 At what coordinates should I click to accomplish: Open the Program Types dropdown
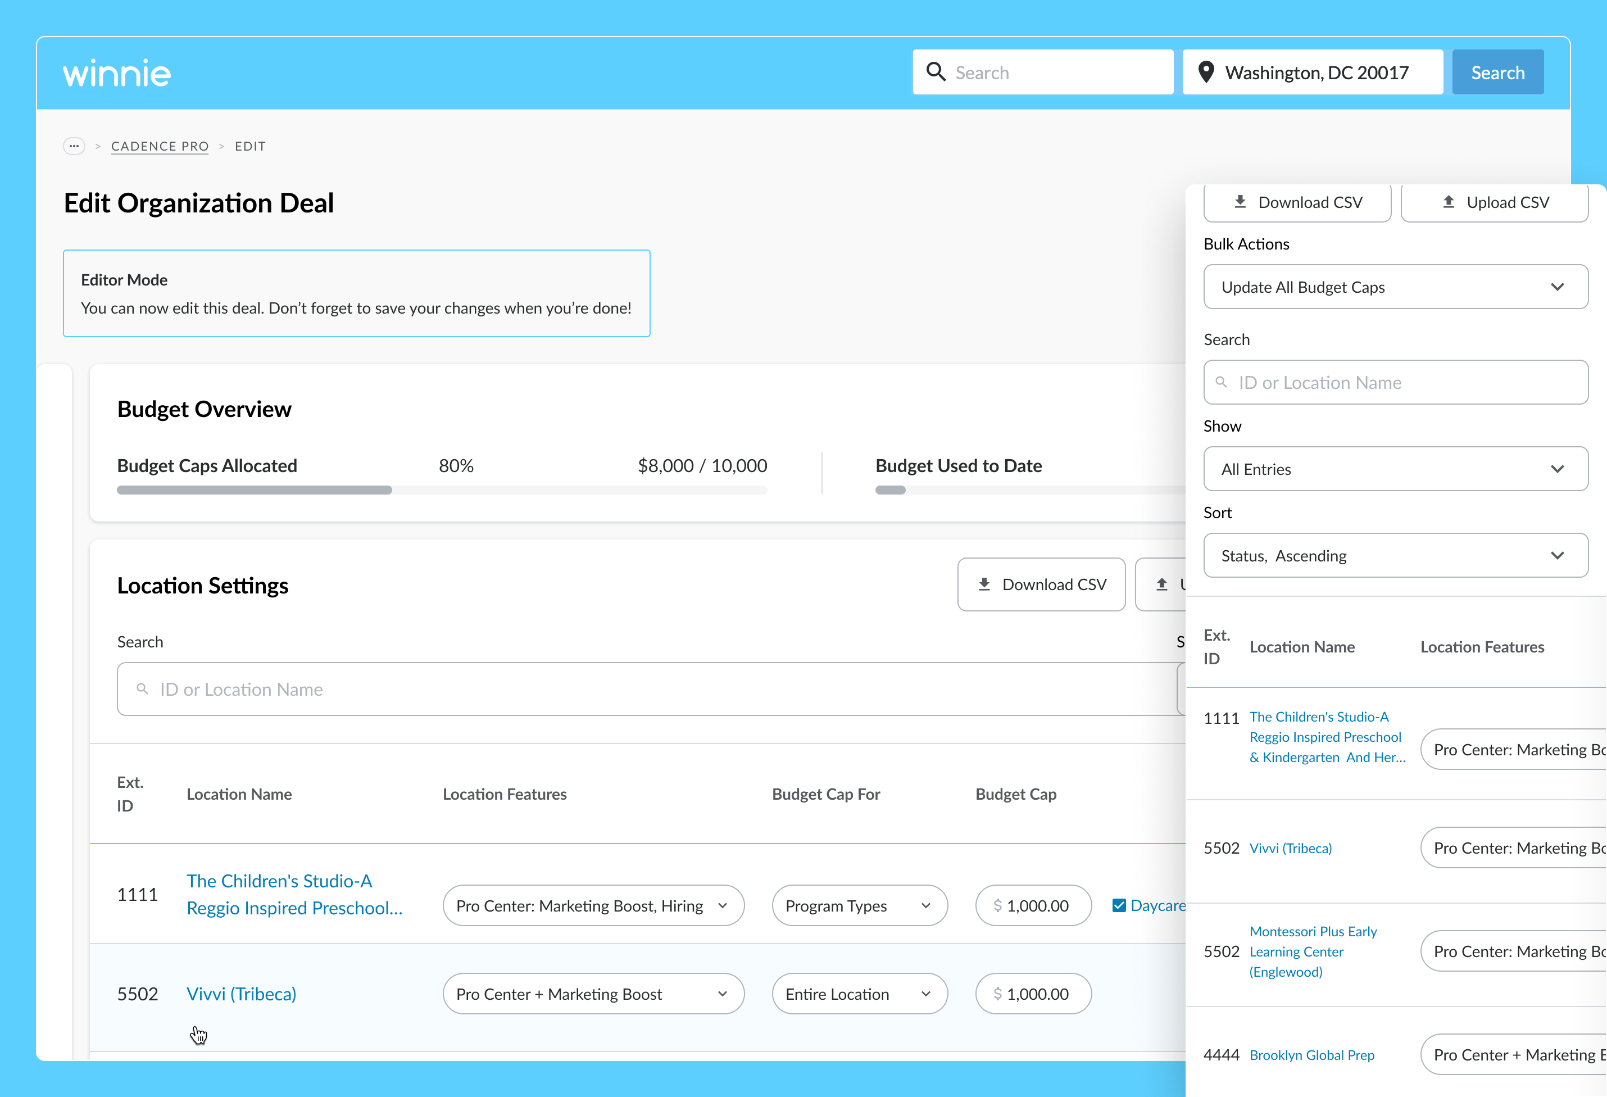(x=860, y=905)
